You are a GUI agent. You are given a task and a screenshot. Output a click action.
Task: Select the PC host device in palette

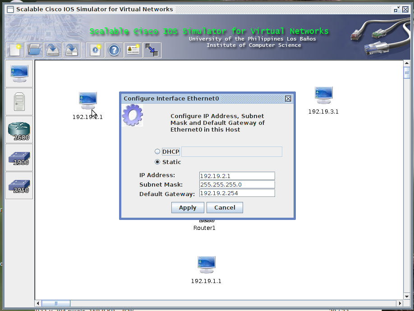point(19,73)
